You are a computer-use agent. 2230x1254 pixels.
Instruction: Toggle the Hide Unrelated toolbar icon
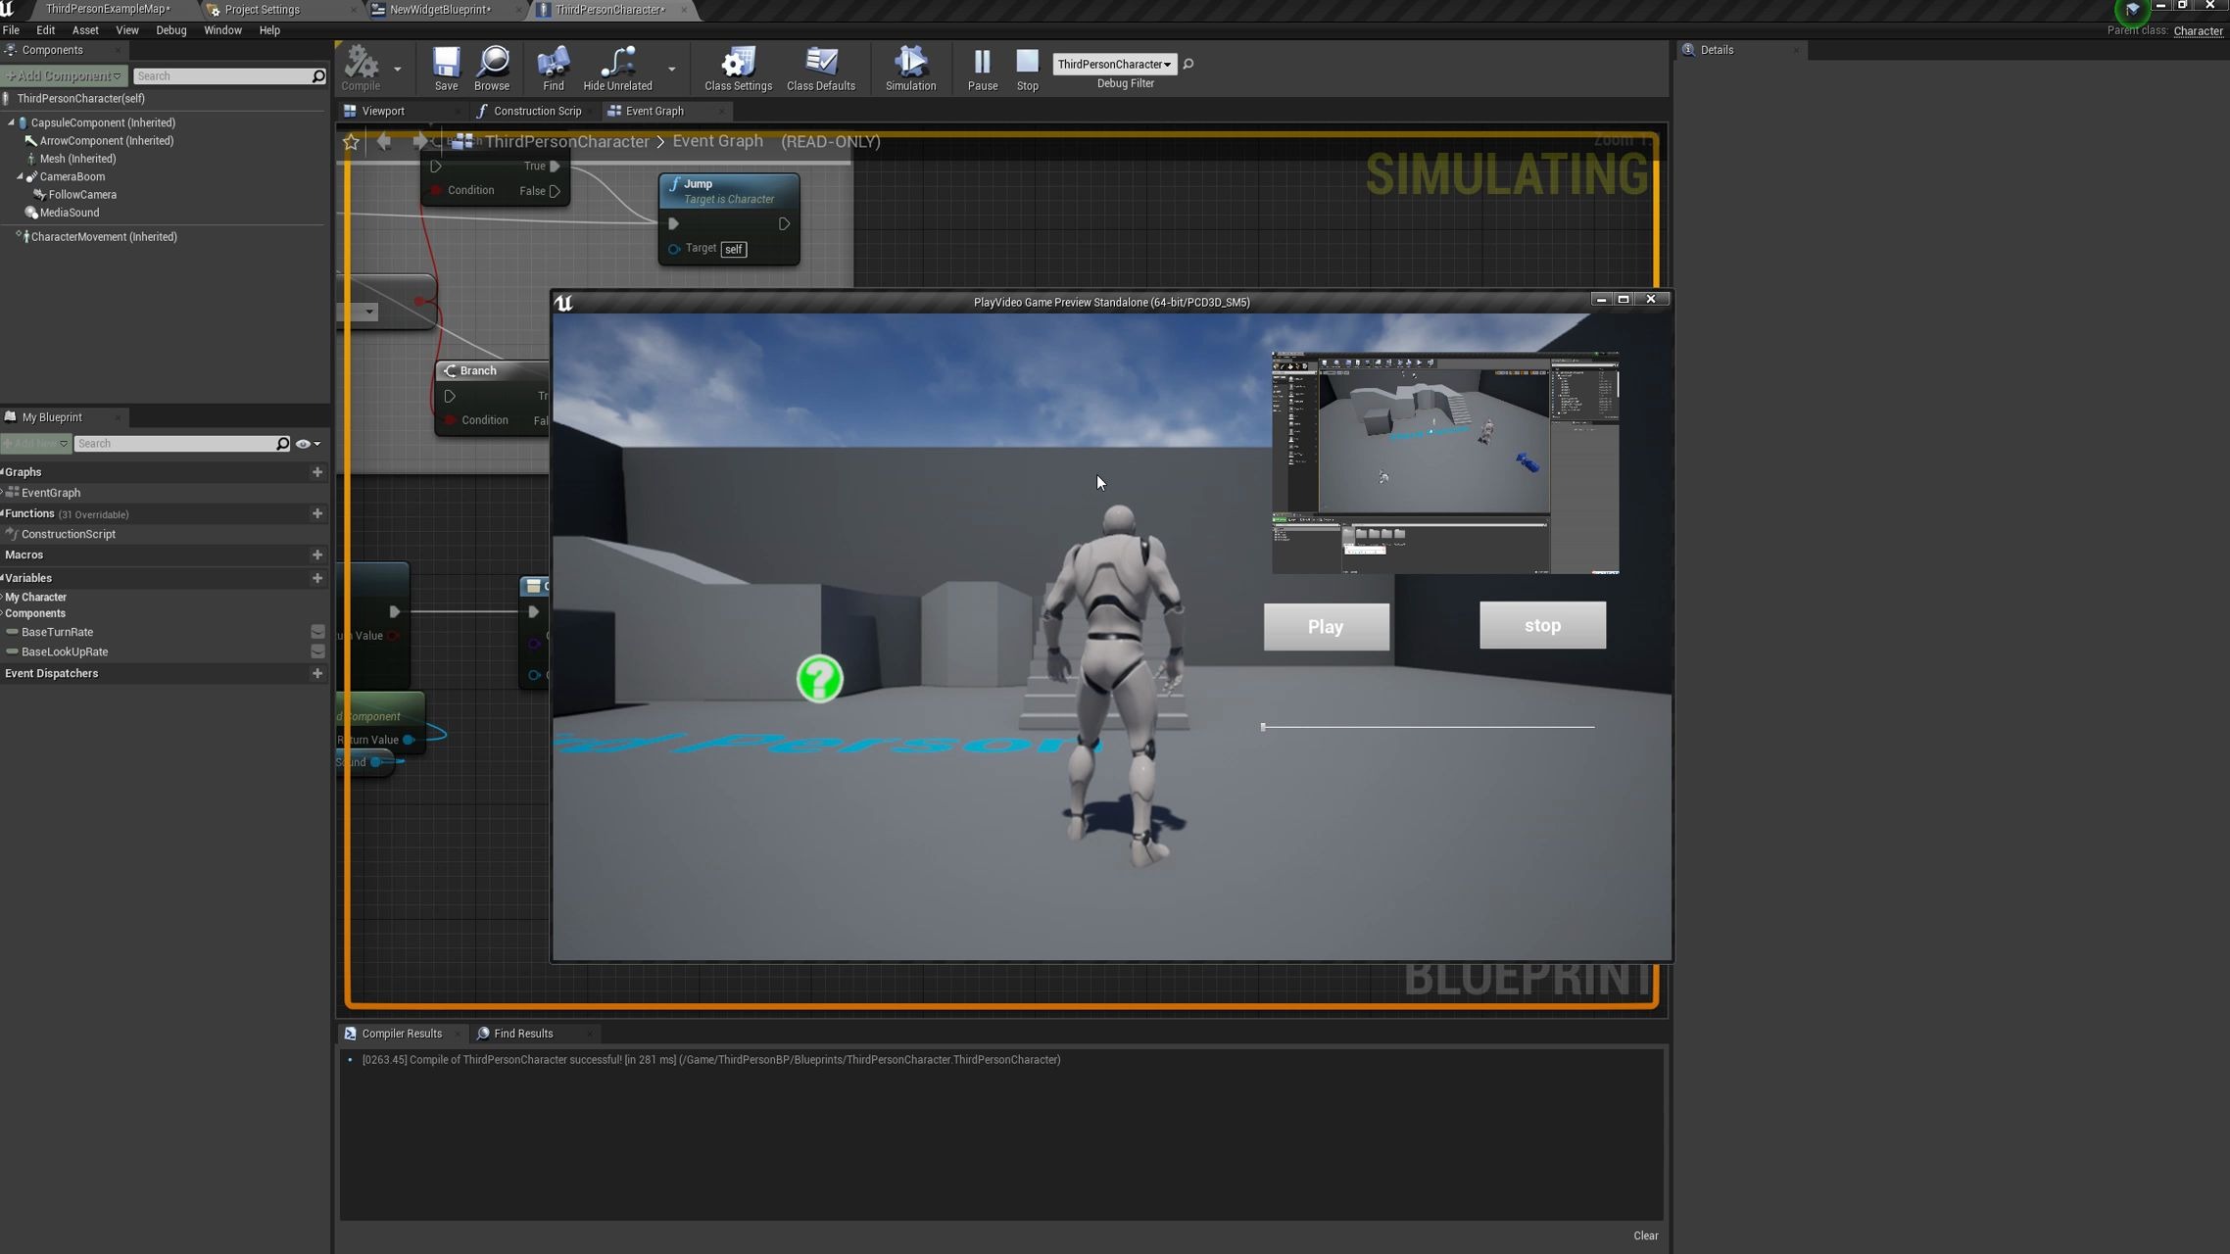(x=617, y=68)
